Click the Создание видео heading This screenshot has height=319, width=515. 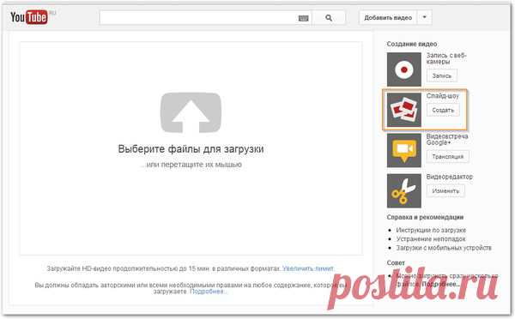[x=411, y=44]
